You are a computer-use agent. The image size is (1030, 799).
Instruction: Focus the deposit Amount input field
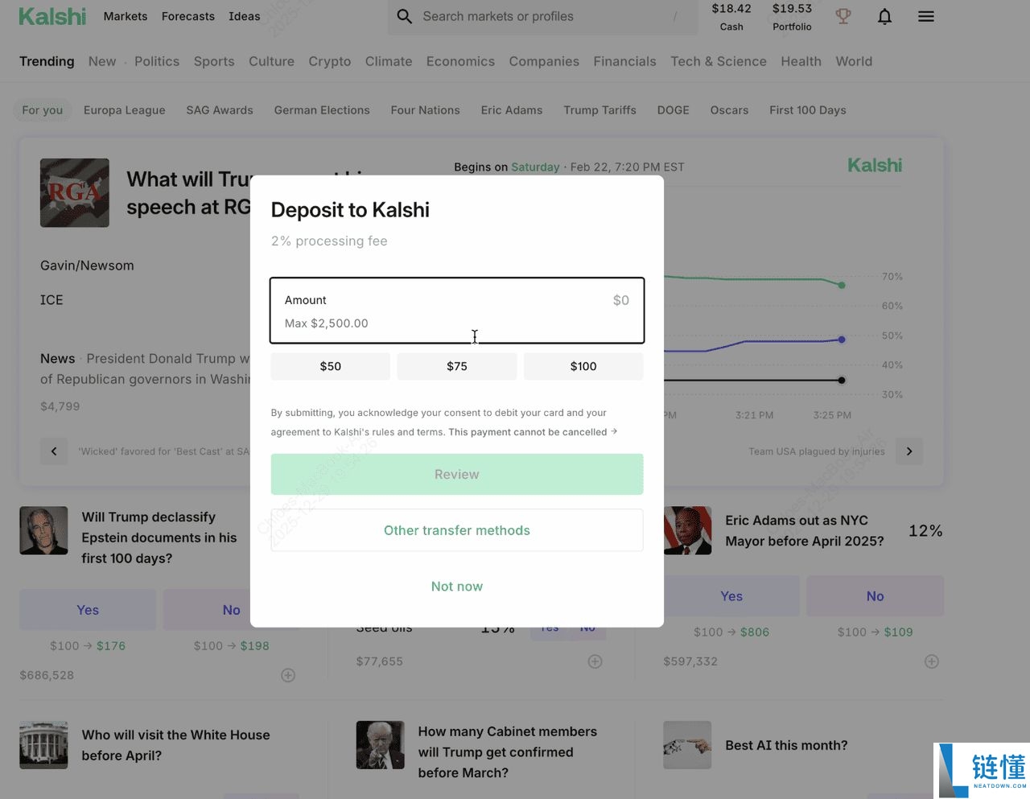(x=457, y=311)
